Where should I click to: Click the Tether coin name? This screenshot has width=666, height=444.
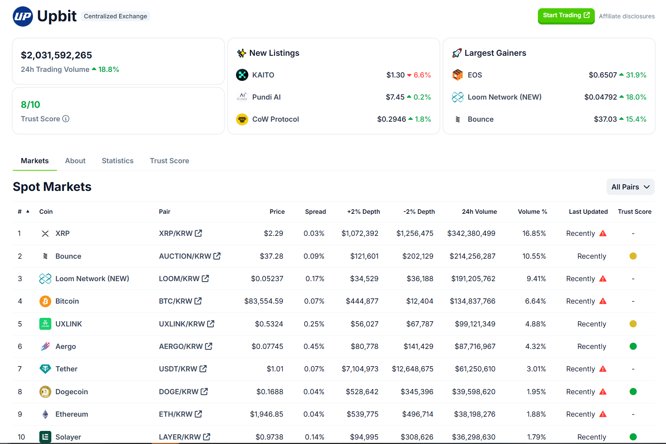66,369
